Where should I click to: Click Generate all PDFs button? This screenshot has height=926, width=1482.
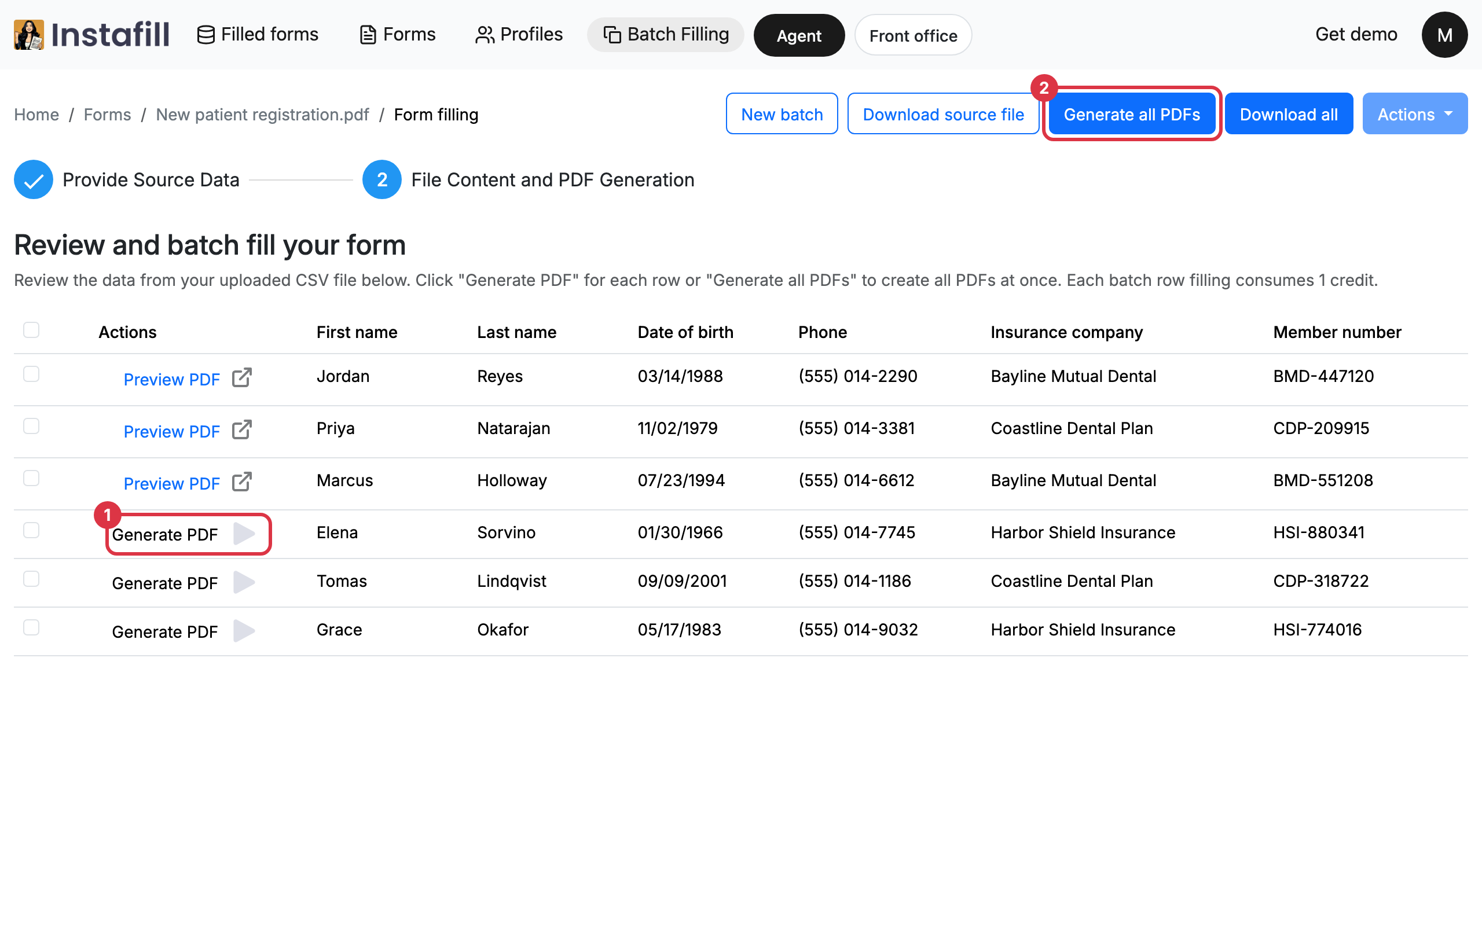tap(1132, 114)
